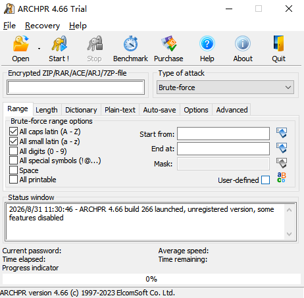The height and width of the screenshot is (298, 304).
Task: Expand the Open button dropdown arrow
Action: click(39, 49)
